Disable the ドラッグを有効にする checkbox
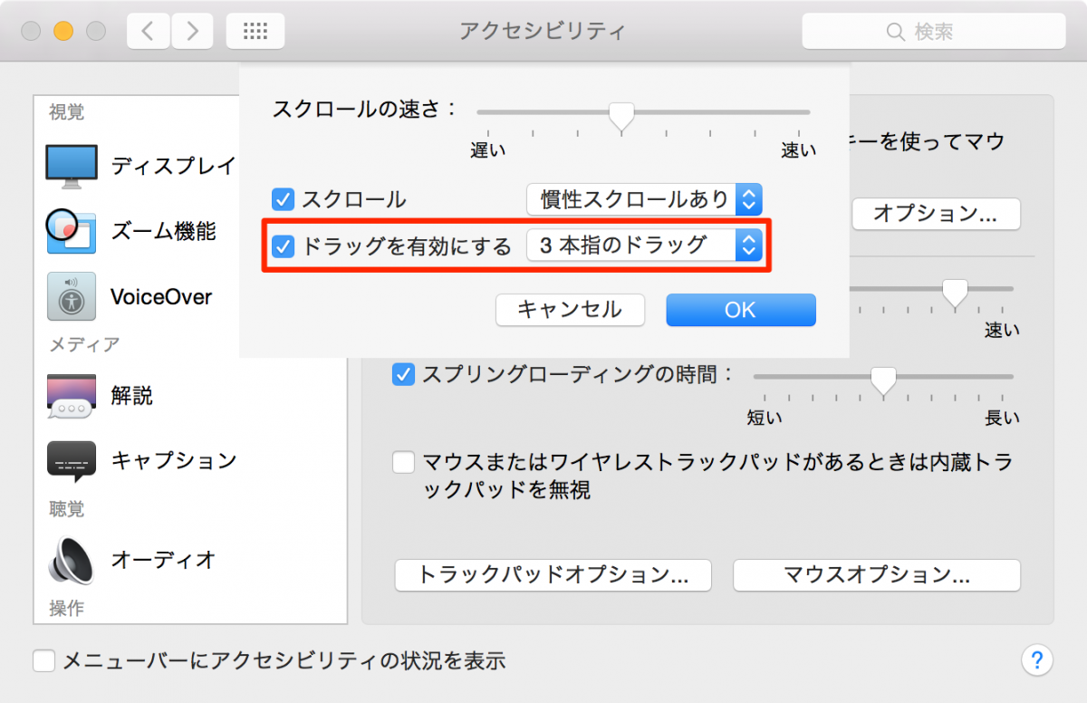This screenshot has height=703, width=1087. click(284, 246)
